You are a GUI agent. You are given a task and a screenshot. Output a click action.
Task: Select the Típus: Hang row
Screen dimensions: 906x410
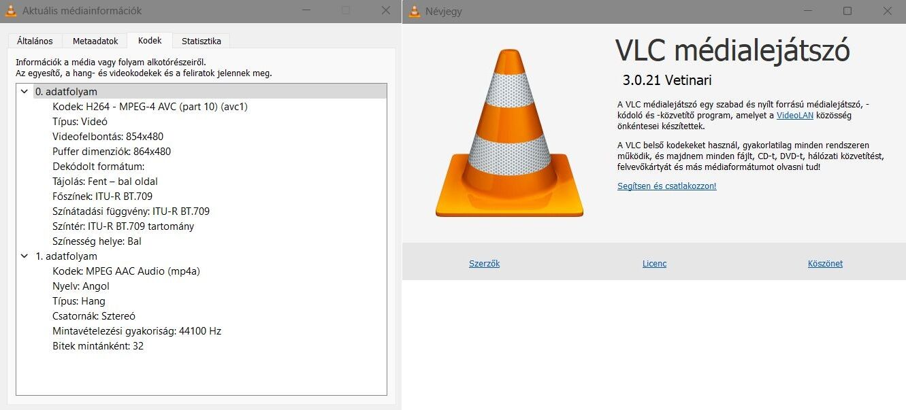click(201, 301)
